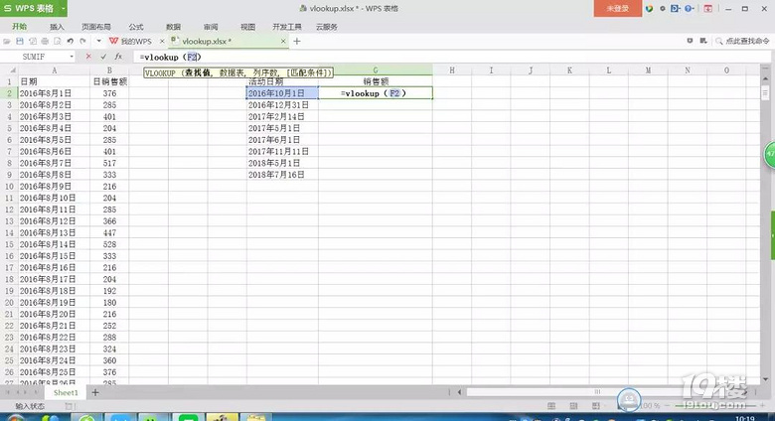
Task: Click the vertical scrollbar down arrow
Action: point(765,379)
